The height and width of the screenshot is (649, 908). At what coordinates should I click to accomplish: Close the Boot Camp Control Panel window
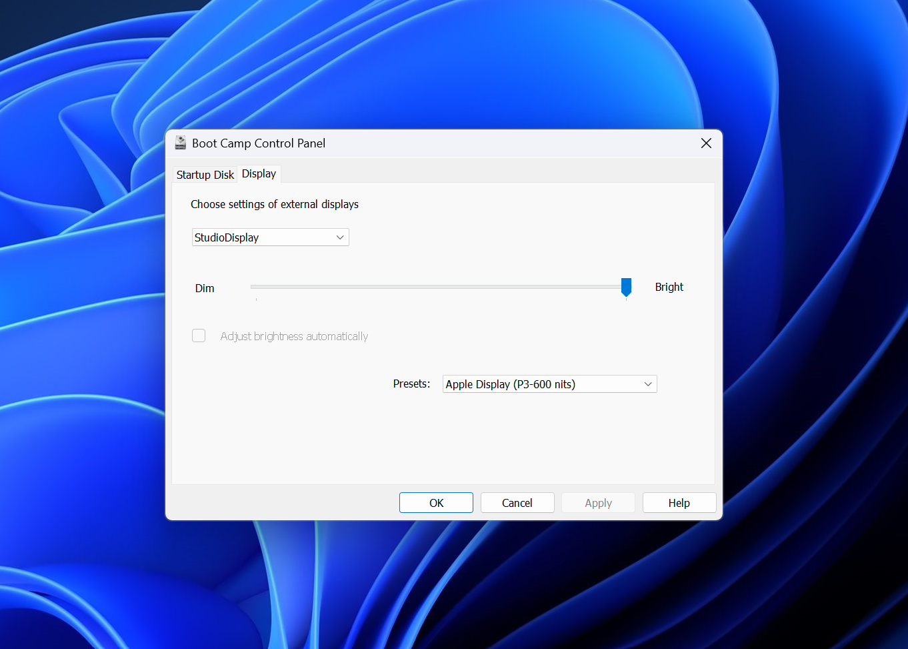[706, 143]
